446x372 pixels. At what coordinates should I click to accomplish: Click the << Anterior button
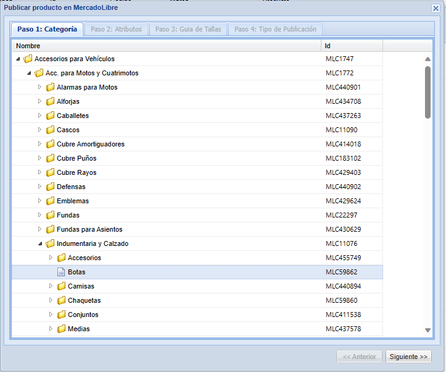pyautogui.click(x=359, y=357)
